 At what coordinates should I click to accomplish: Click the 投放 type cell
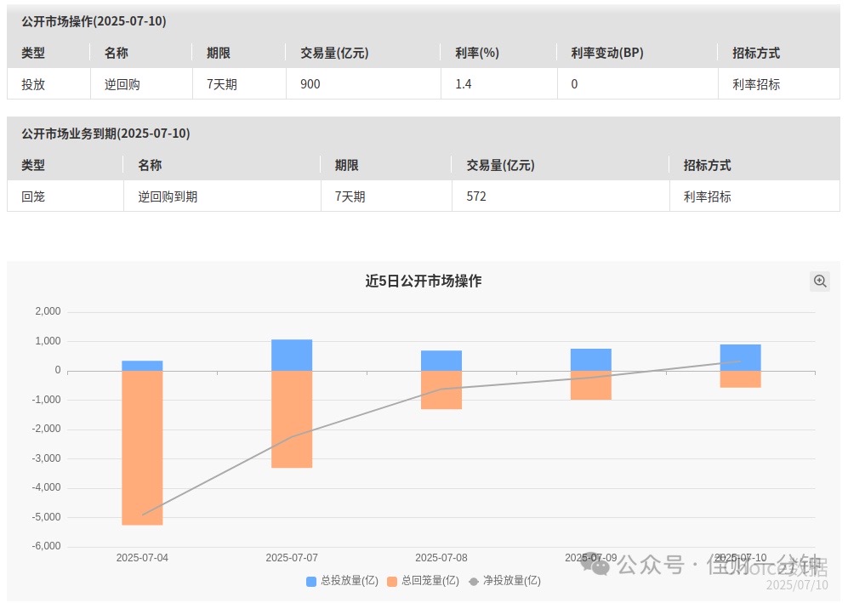pos(33,84)
